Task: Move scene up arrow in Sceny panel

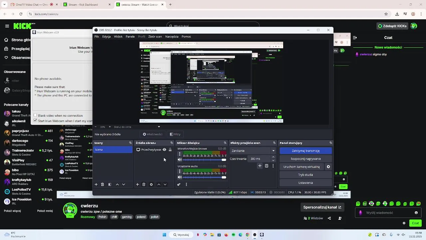Action: click(x=117, y=184)
